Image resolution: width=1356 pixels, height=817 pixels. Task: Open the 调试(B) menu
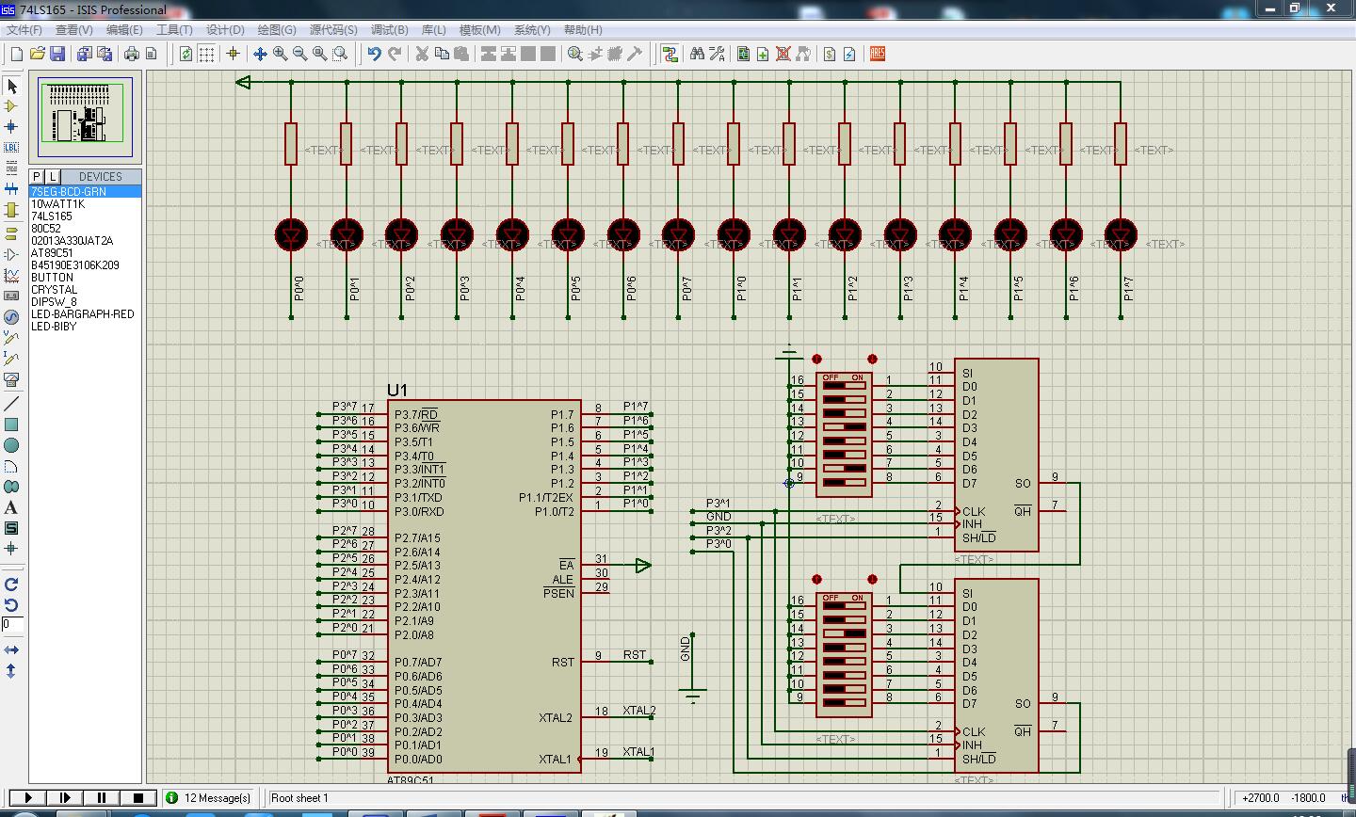[x=389, y=29]
